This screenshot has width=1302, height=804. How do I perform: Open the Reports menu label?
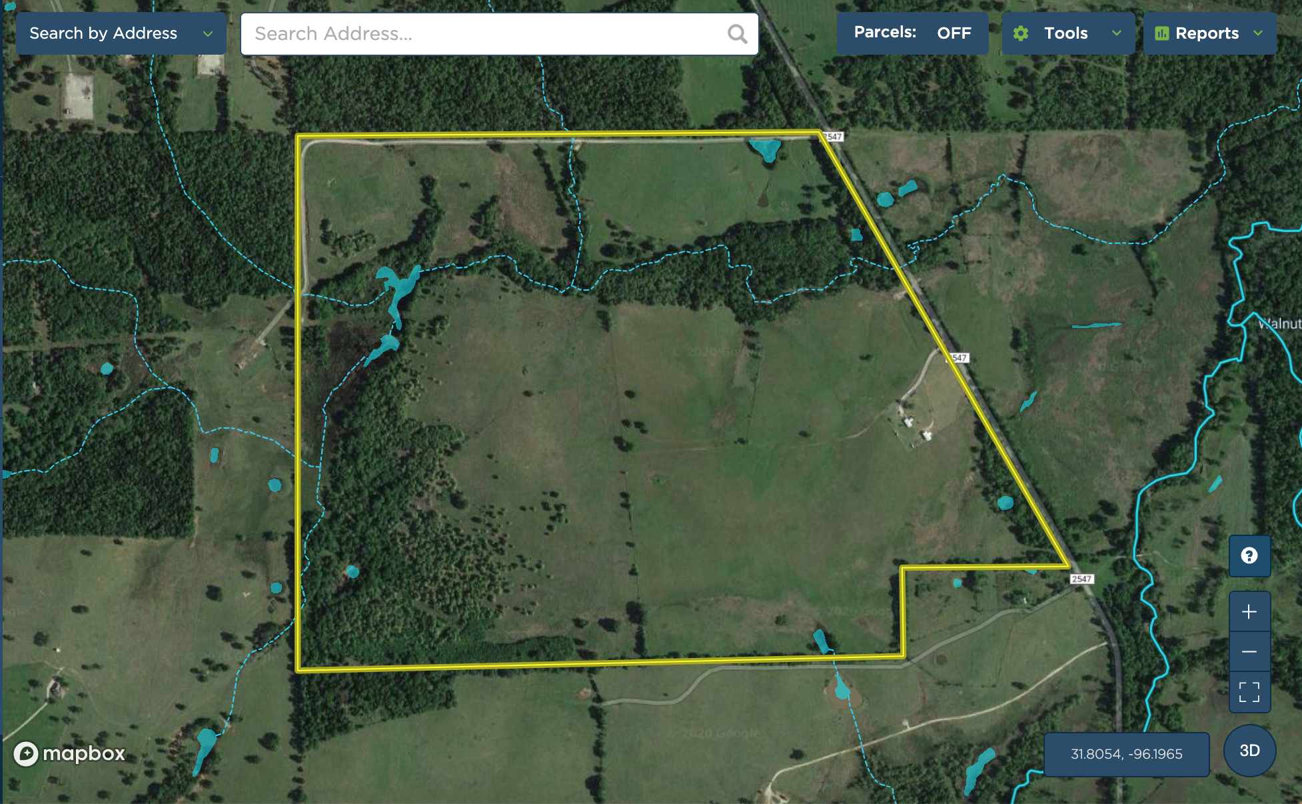(1207, 33)
